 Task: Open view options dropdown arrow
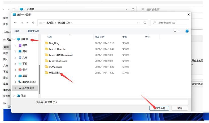point(179,31)
